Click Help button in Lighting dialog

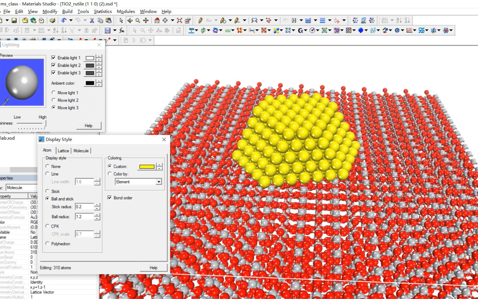pyautogui.click(x=88, y=126)
